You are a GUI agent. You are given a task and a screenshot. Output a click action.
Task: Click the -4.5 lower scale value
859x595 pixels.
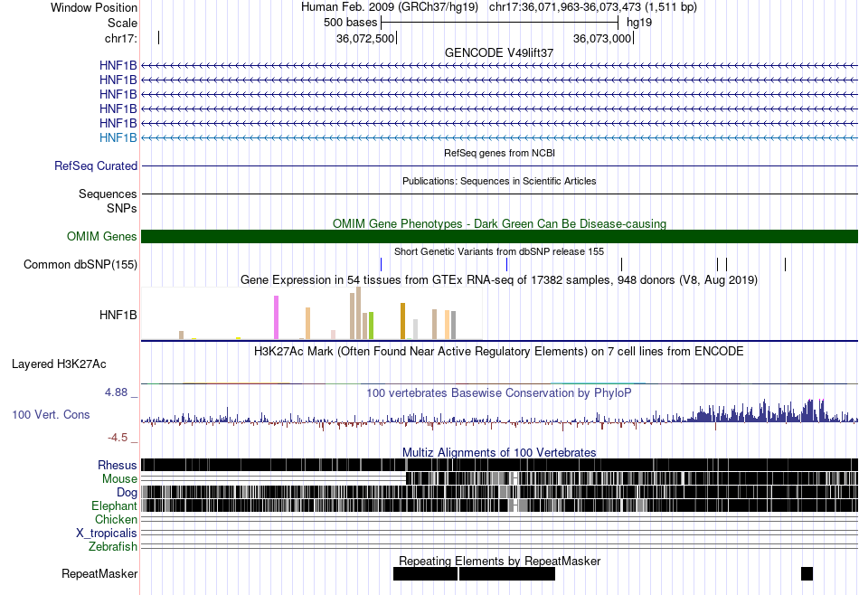(x=118, y=438)
